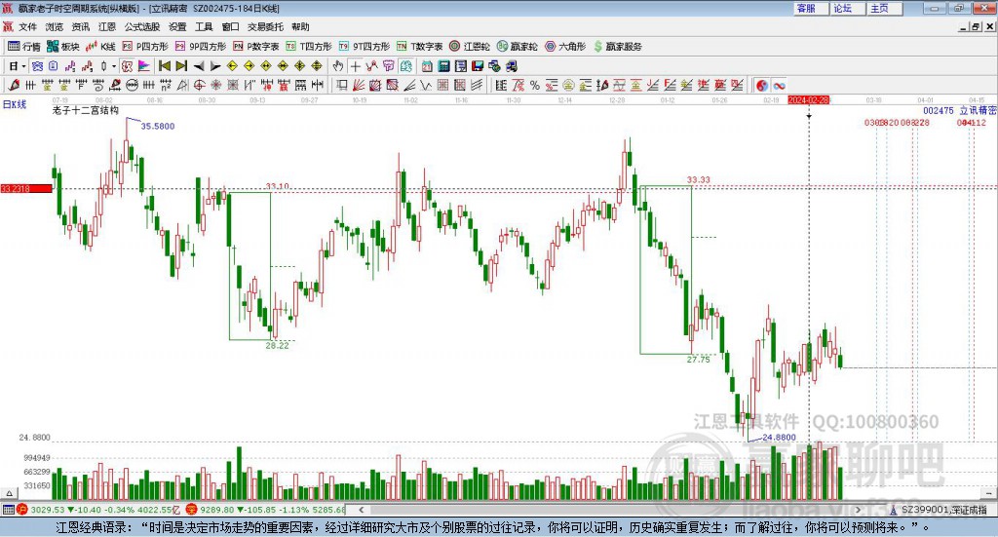Toggle the yin-yang icon

(762, 85)
